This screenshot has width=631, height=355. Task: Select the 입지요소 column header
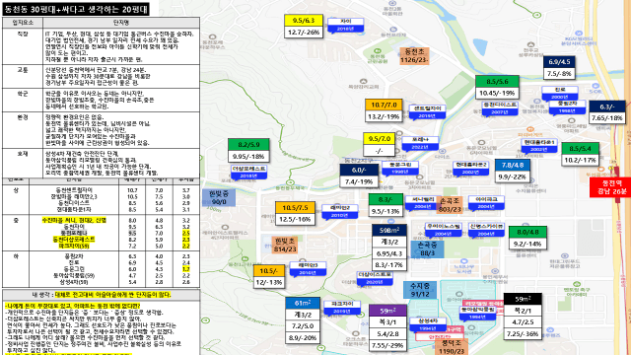(x=23, y=23)
